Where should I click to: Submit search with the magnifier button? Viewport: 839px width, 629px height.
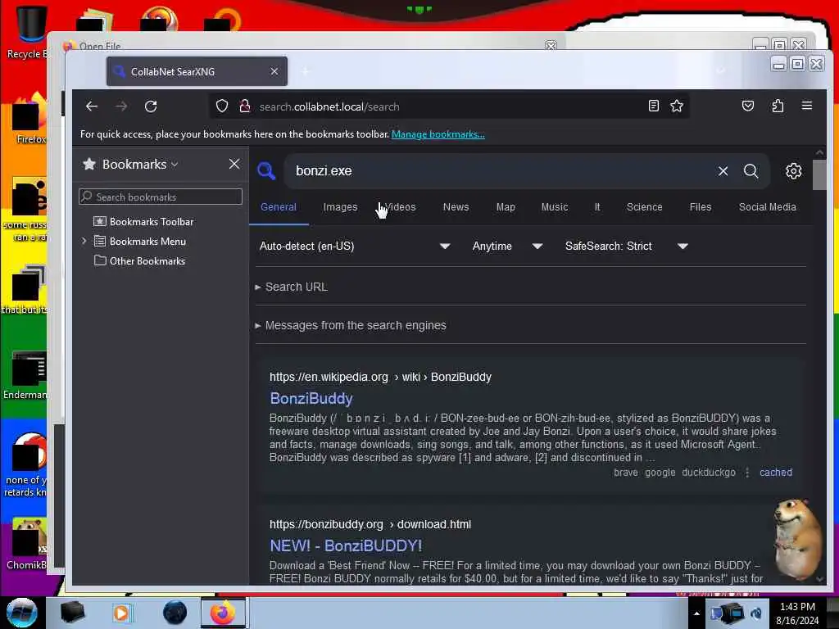(x=751, y=170)
